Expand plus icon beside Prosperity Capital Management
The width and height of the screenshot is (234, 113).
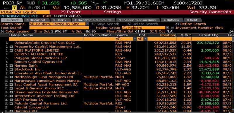(x=11, y=47)
